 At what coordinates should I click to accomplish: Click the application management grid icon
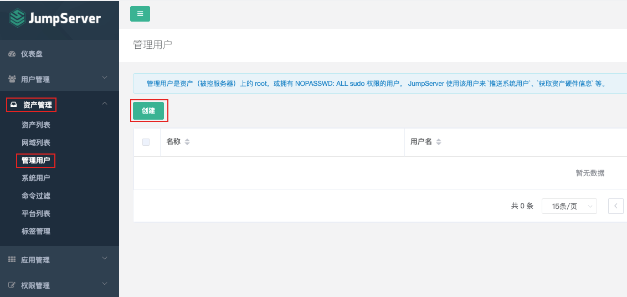click(12, 259)
